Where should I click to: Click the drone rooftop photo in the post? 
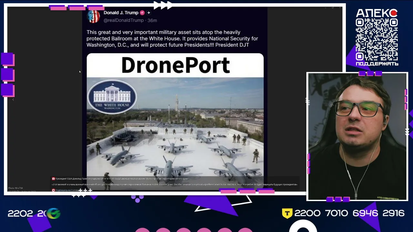175,134
